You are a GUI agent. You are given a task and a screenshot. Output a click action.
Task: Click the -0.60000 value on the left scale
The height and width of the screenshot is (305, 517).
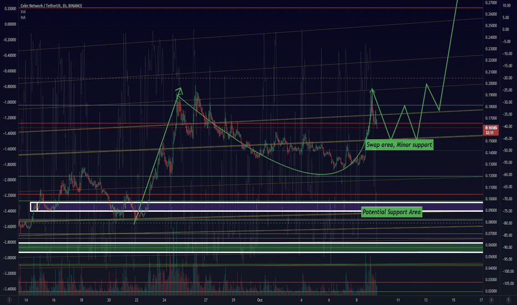(9, 71)
